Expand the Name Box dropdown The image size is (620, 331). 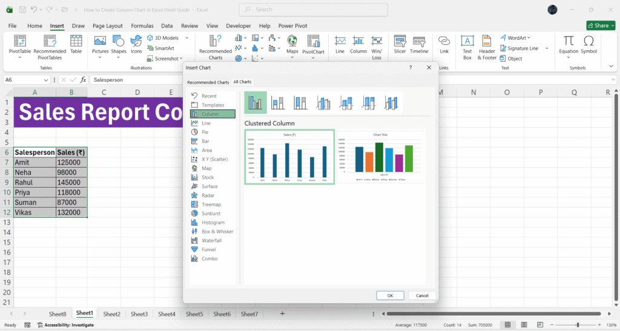pos(46,80)
